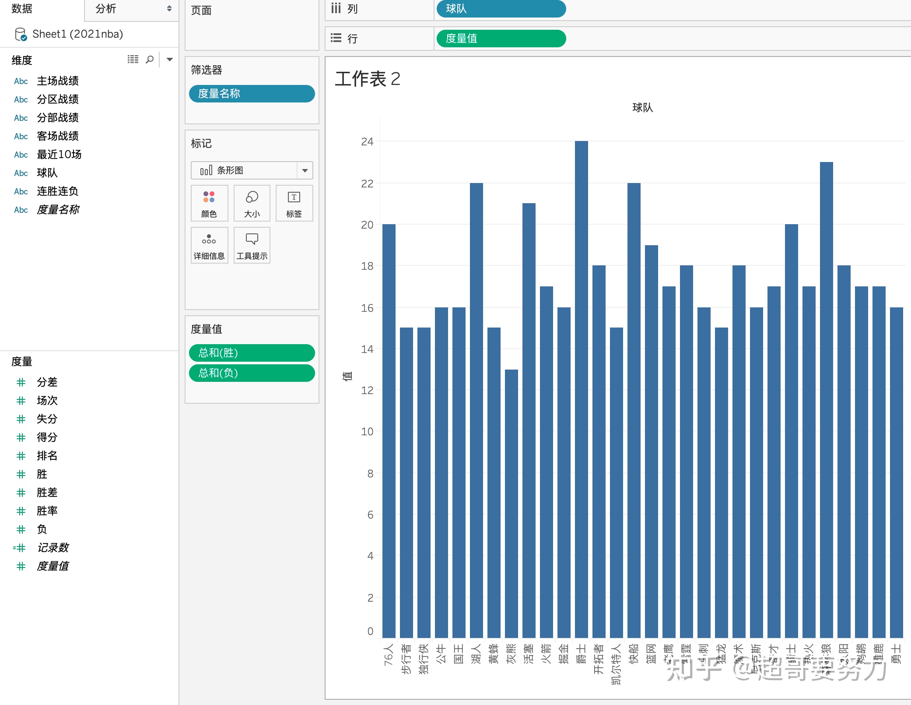The width and height of the screenshot is (911, 705).
Task: Click the number type icon beside 胜差
Action: pyautogui.click(x=21, y=493)
